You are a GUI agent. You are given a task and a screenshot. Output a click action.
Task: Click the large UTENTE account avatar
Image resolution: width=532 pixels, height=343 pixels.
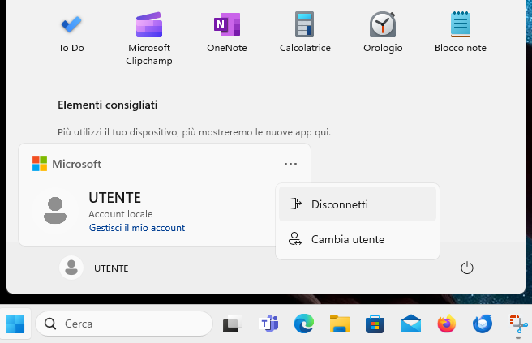coord(55,210)
